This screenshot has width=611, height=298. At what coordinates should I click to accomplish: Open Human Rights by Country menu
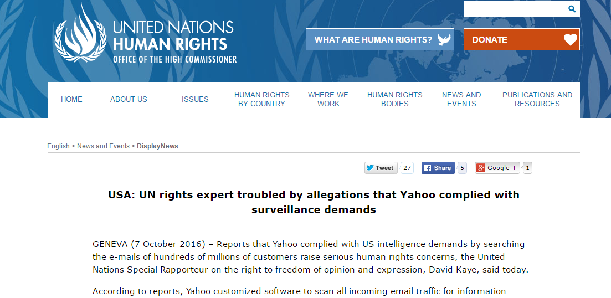point(262,99)
